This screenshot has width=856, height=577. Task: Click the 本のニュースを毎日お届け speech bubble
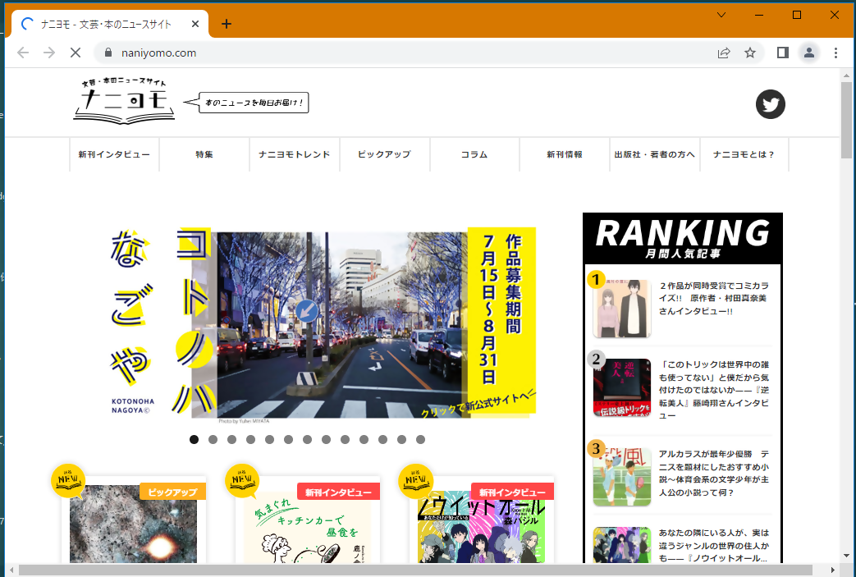[246, 102]
